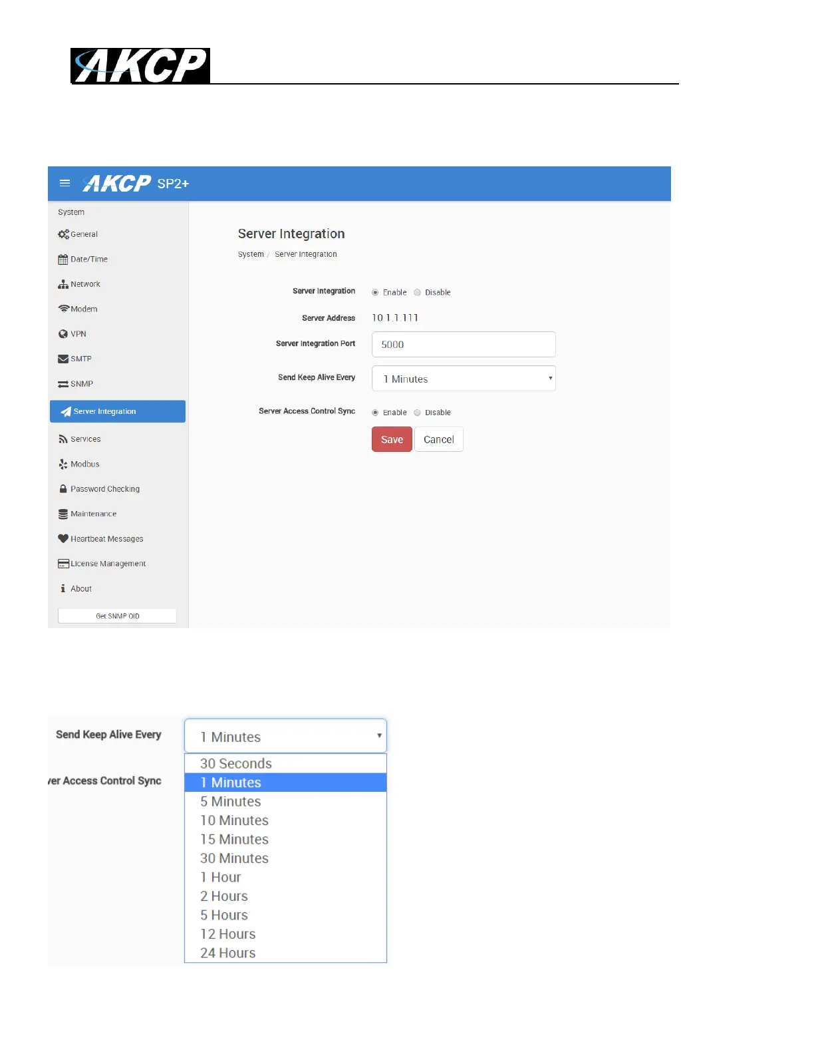Click the SNMP arrows icon
This screenshot has height=1054, width=814.
click(63, 384)
